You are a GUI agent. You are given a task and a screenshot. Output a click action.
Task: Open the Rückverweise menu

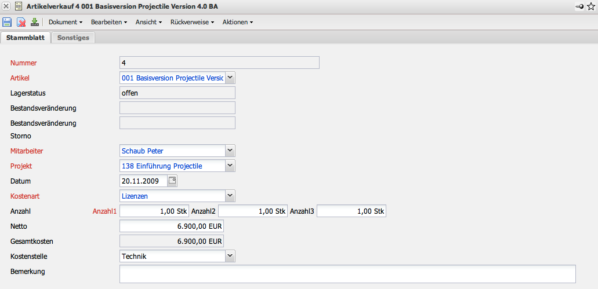click(x=193, y=22)
